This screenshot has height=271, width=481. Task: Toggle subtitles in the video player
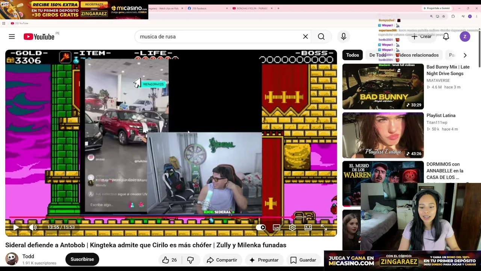pyautogui.click(x=277, y=227)
